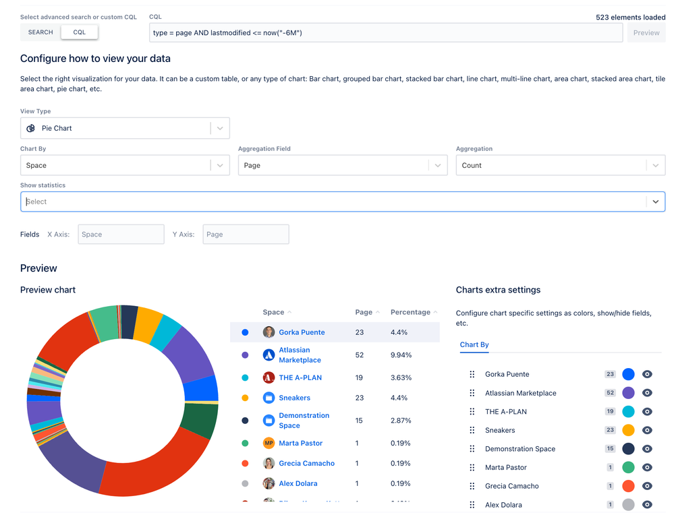Click red legend dot for Grecia Camacho
674x517 pixels.
[x=245, y=463]
